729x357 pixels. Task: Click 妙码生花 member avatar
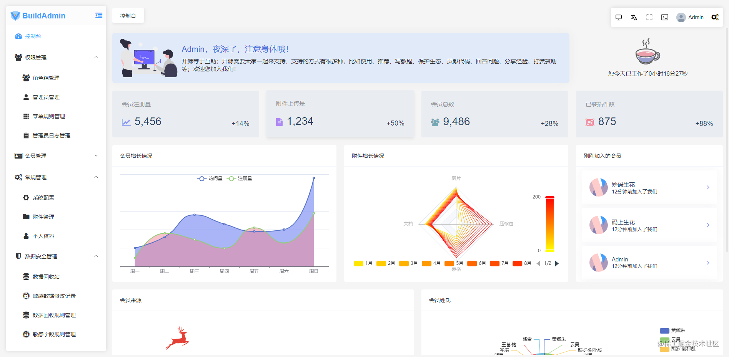tap(599, 187)
